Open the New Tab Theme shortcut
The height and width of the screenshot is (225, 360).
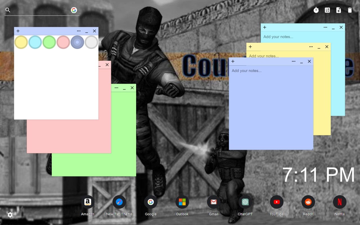pyautogui.click(x=119, y=202)
